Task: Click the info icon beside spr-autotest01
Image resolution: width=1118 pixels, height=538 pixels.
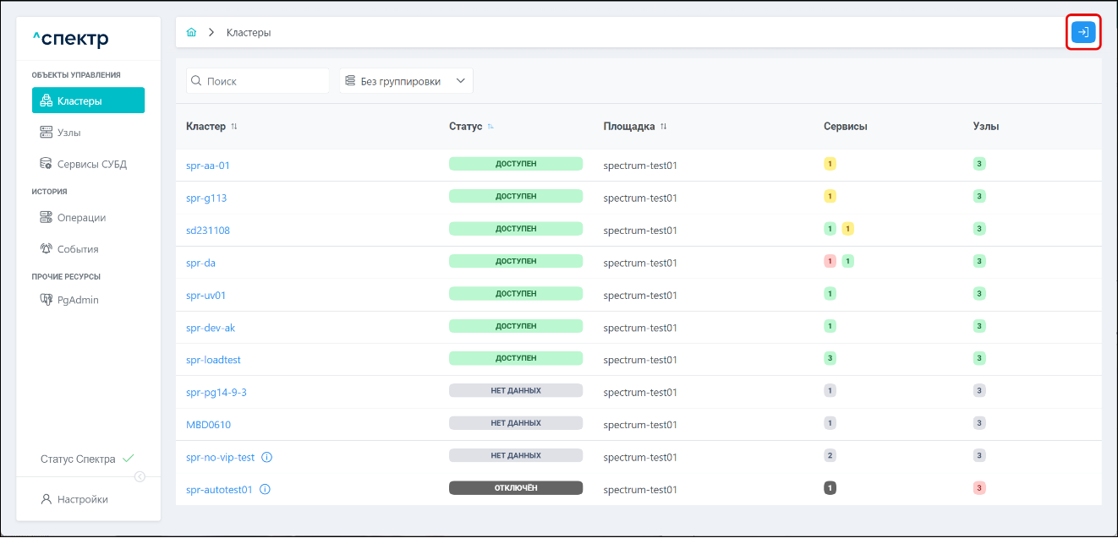Action: click(x=265, y=489)
